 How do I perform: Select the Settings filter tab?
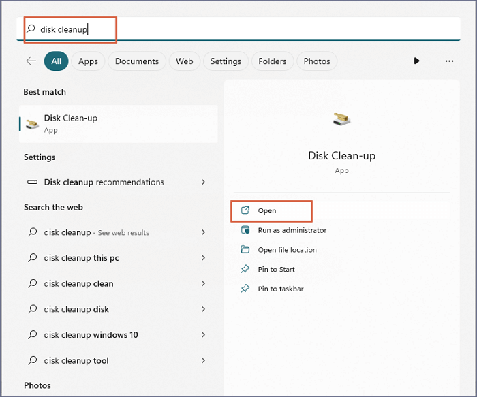[226, 61]
